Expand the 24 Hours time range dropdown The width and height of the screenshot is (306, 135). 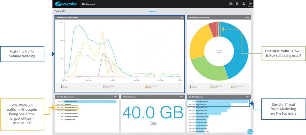[153, 12]
